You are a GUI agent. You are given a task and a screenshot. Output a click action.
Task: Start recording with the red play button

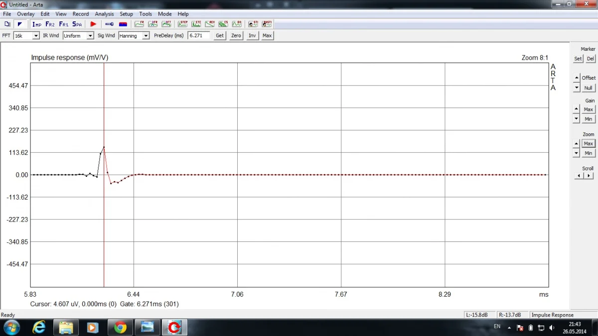coord(93,23)
